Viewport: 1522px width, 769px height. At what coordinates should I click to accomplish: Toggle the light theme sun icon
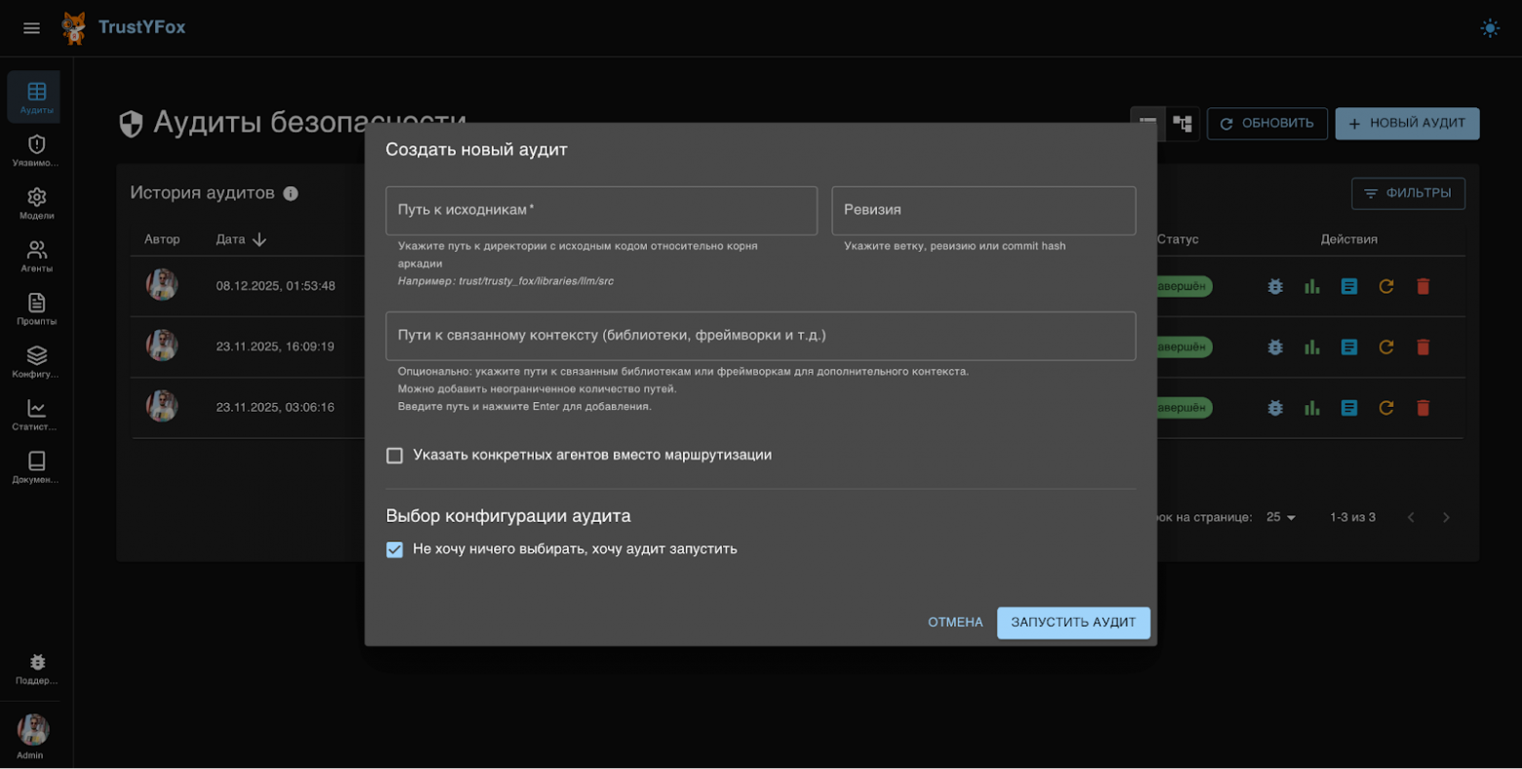click(1490, 28)
